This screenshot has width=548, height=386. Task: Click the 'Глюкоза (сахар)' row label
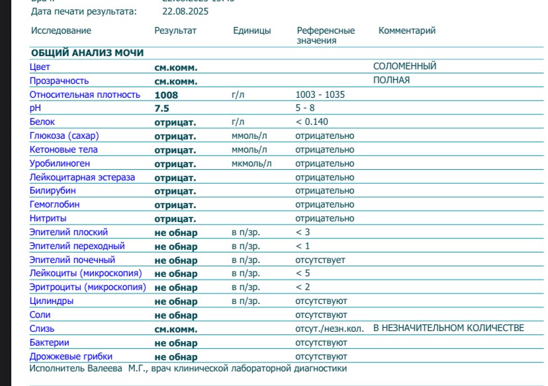pos(64,135)
